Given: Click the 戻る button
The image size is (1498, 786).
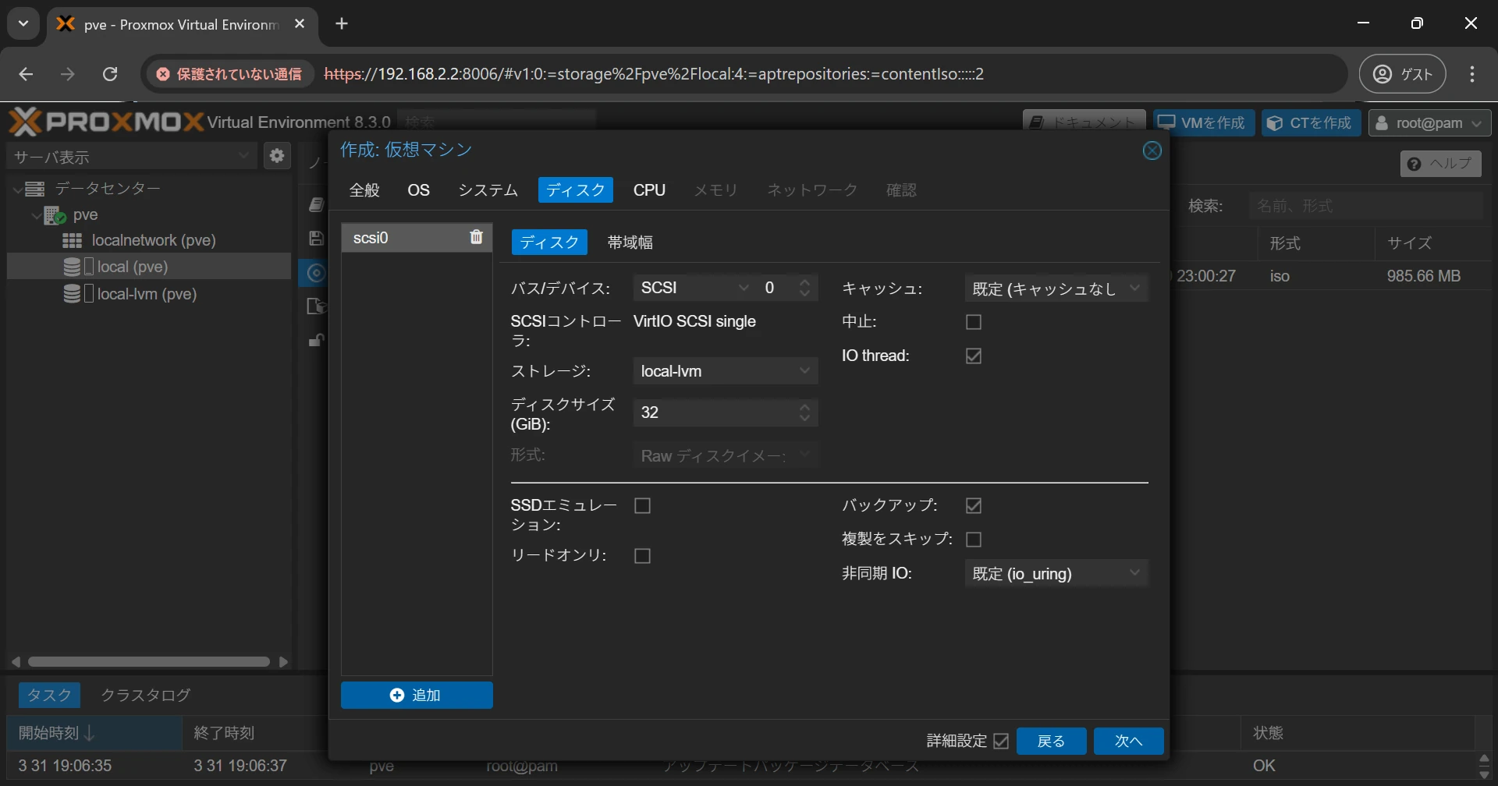Looking at the screenshot, I should tap(1051, 741).
